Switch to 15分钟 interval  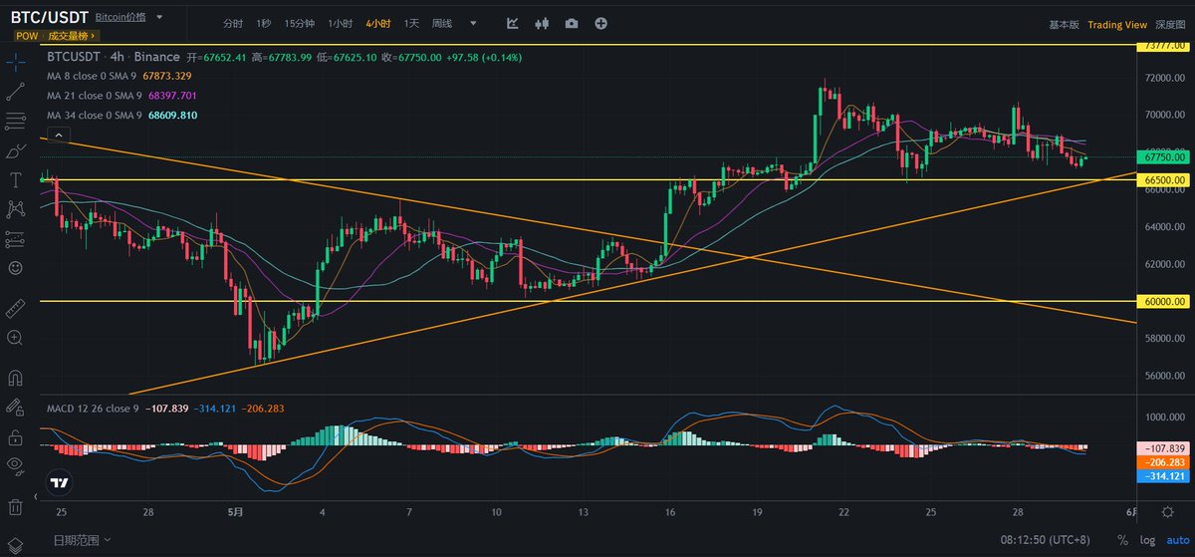[x=299, y=23]
